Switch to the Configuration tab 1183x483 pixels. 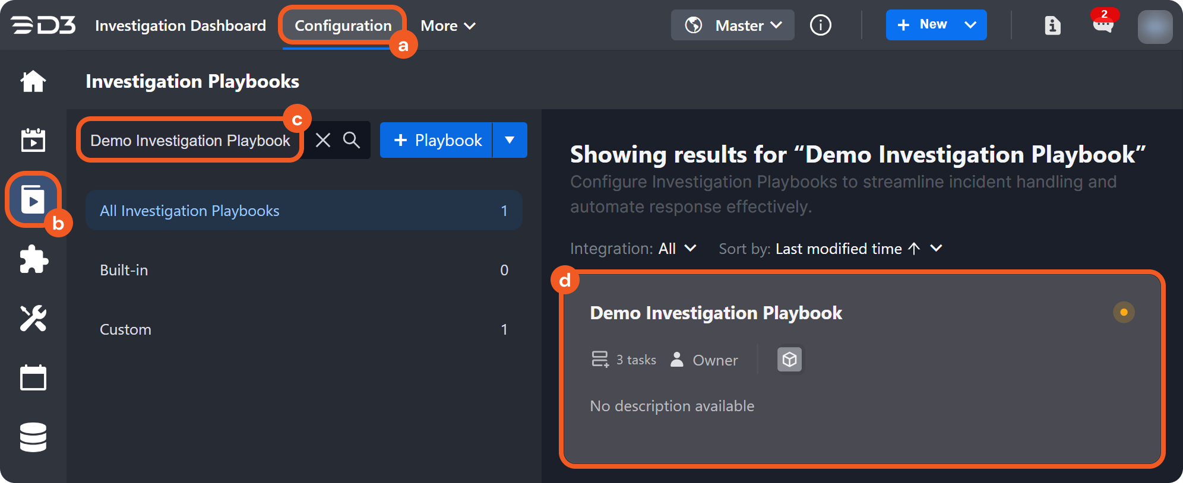(343, 26)
